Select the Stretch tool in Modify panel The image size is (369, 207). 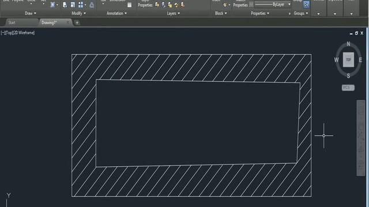(x=65, y=5)
